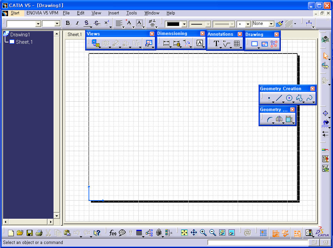Open the Insert menu
This screenshot has height=248, width=333.
pyautogui.click(x=113, y=13)
